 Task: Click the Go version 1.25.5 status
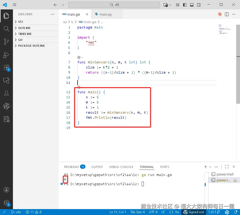coord(214,212)
